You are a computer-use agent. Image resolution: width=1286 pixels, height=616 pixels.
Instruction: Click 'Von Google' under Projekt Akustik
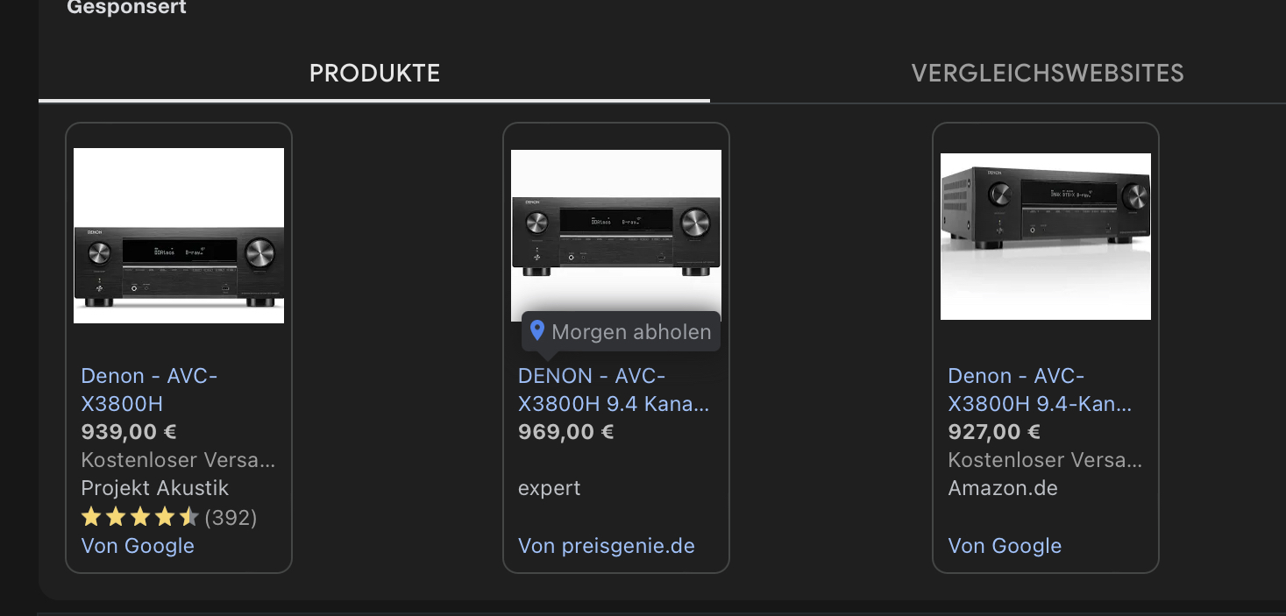138,546
